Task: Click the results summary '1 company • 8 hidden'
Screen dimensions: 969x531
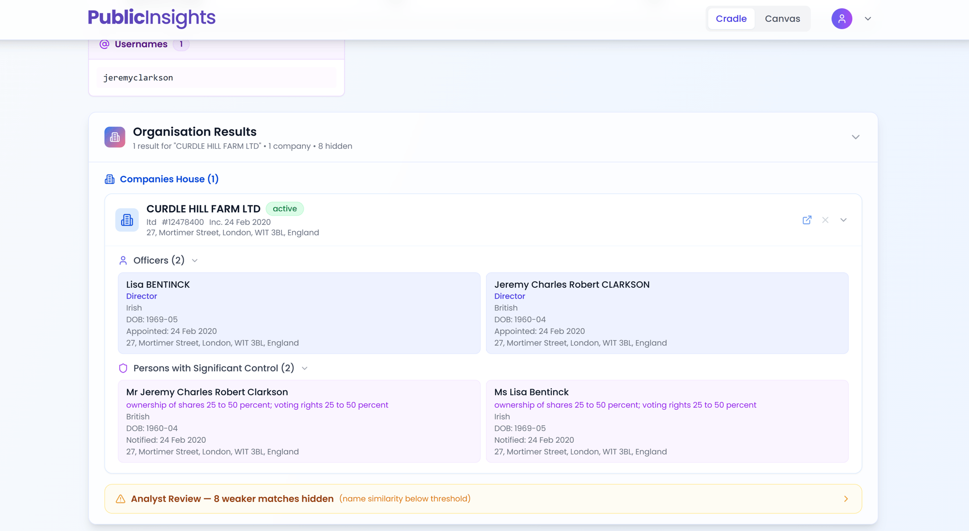Action: 310,146
